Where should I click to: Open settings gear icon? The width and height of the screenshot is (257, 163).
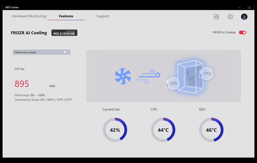click(x=230, y=17)
